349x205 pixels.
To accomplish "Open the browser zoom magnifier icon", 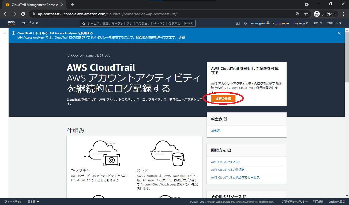I will pyautogui.click(x=298, y=14).
